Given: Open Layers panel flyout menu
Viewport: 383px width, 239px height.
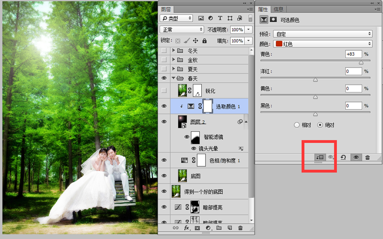Looking at the screenshot, I should (250, 9).
